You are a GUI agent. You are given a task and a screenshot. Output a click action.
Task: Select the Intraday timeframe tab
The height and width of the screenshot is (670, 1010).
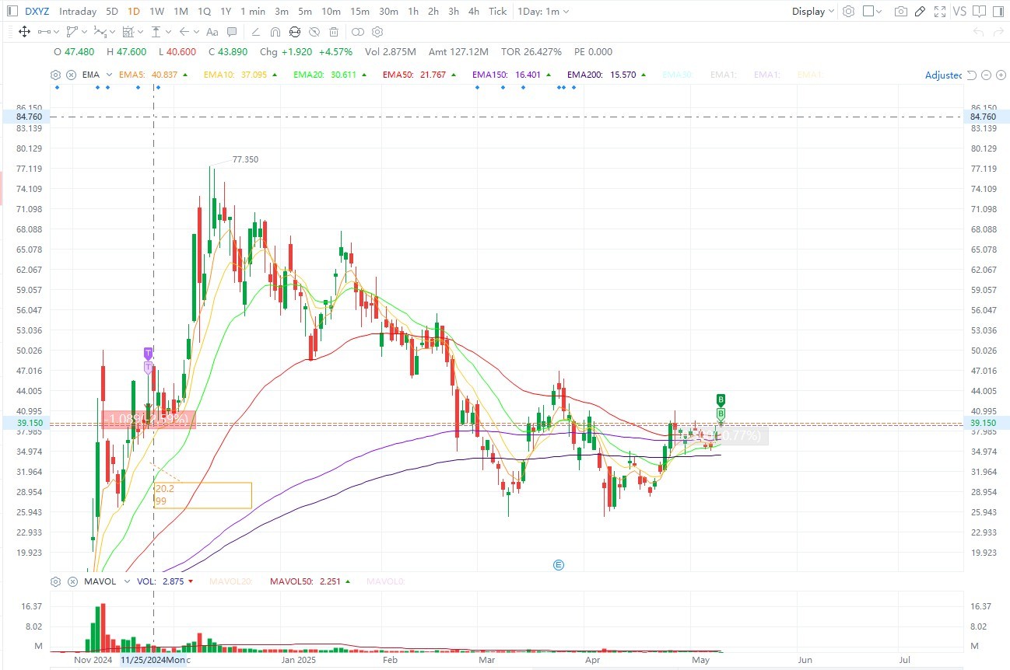tap(78, 12)
